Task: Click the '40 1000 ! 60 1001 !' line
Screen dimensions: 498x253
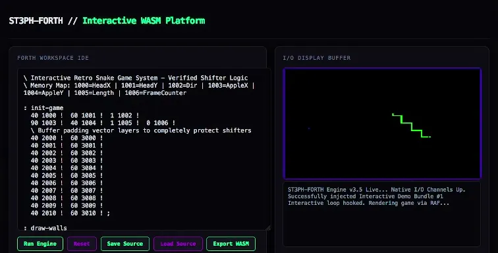Action: click(x=85, y=115)
